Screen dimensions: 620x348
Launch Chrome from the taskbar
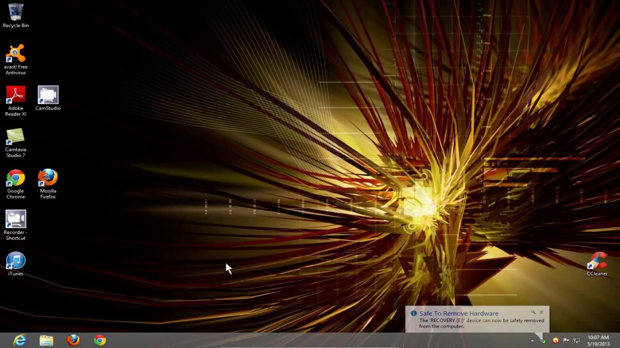click(x=100, y=340)
